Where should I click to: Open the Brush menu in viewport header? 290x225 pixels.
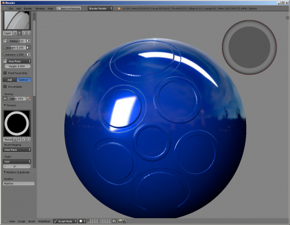pyautogui.click(x=32, y=221)
